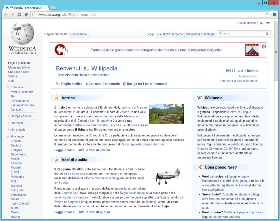This screenshot has width=280, height=221.
Task: Click the user icon beside Entra
Action: pos(261,23)
